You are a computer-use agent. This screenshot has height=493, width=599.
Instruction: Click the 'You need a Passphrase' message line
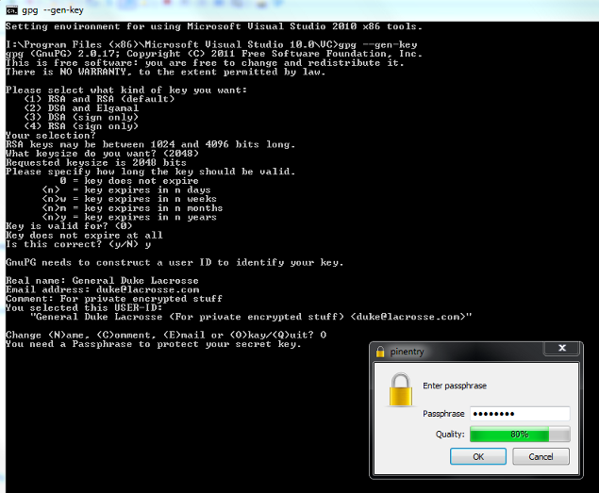[153, 344]
